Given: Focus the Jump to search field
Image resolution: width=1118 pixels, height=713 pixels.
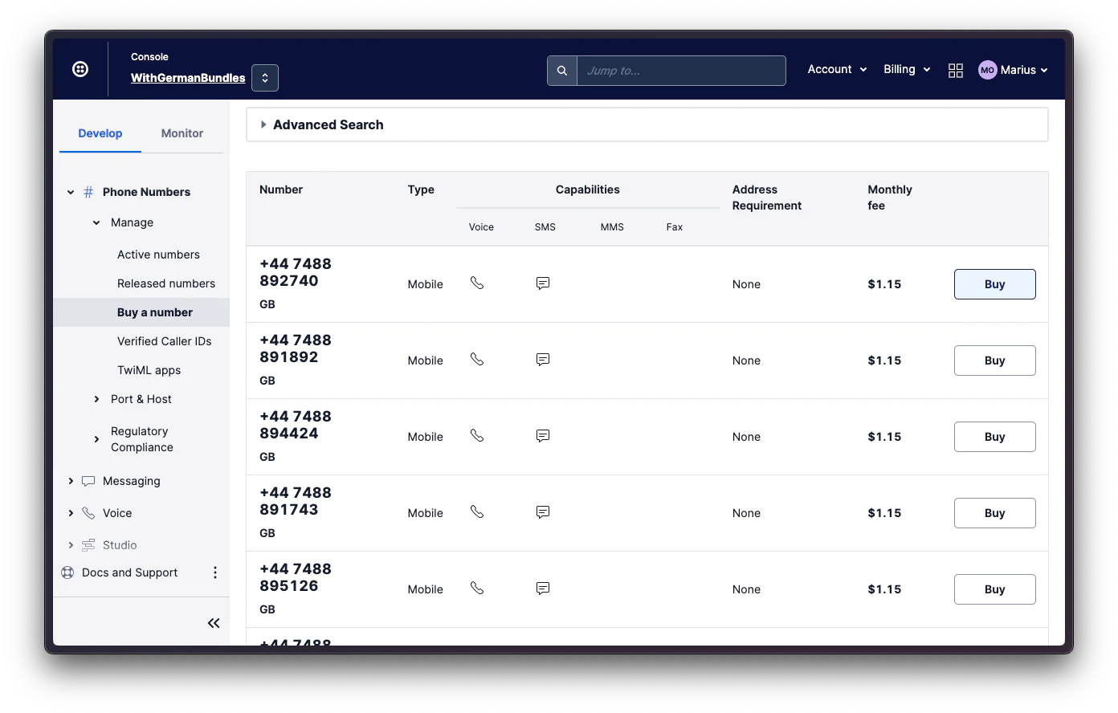Looking at the screenshot, I should point(681,71).
